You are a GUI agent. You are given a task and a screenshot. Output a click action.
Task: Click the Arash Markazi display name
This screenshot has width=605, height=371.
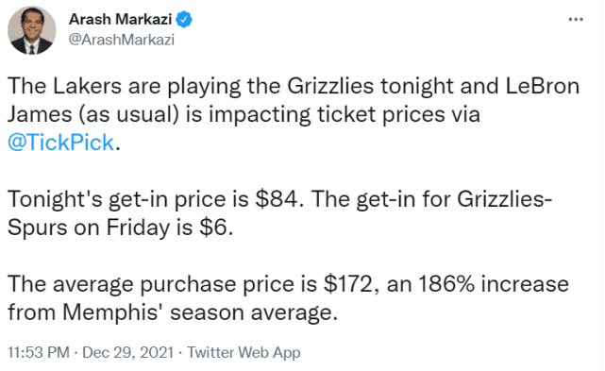(120, 19)
